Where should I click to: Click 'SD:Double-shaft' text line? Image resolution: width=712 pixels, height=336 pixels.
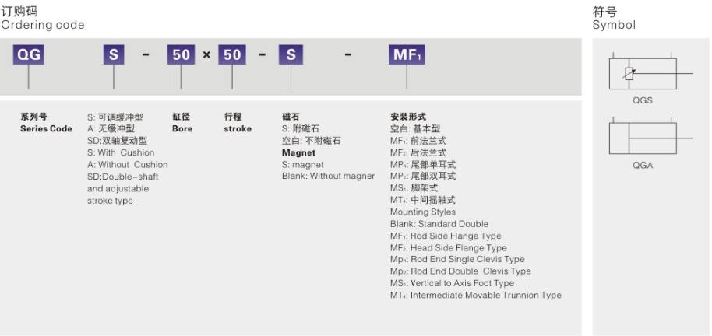coord(122,177)
